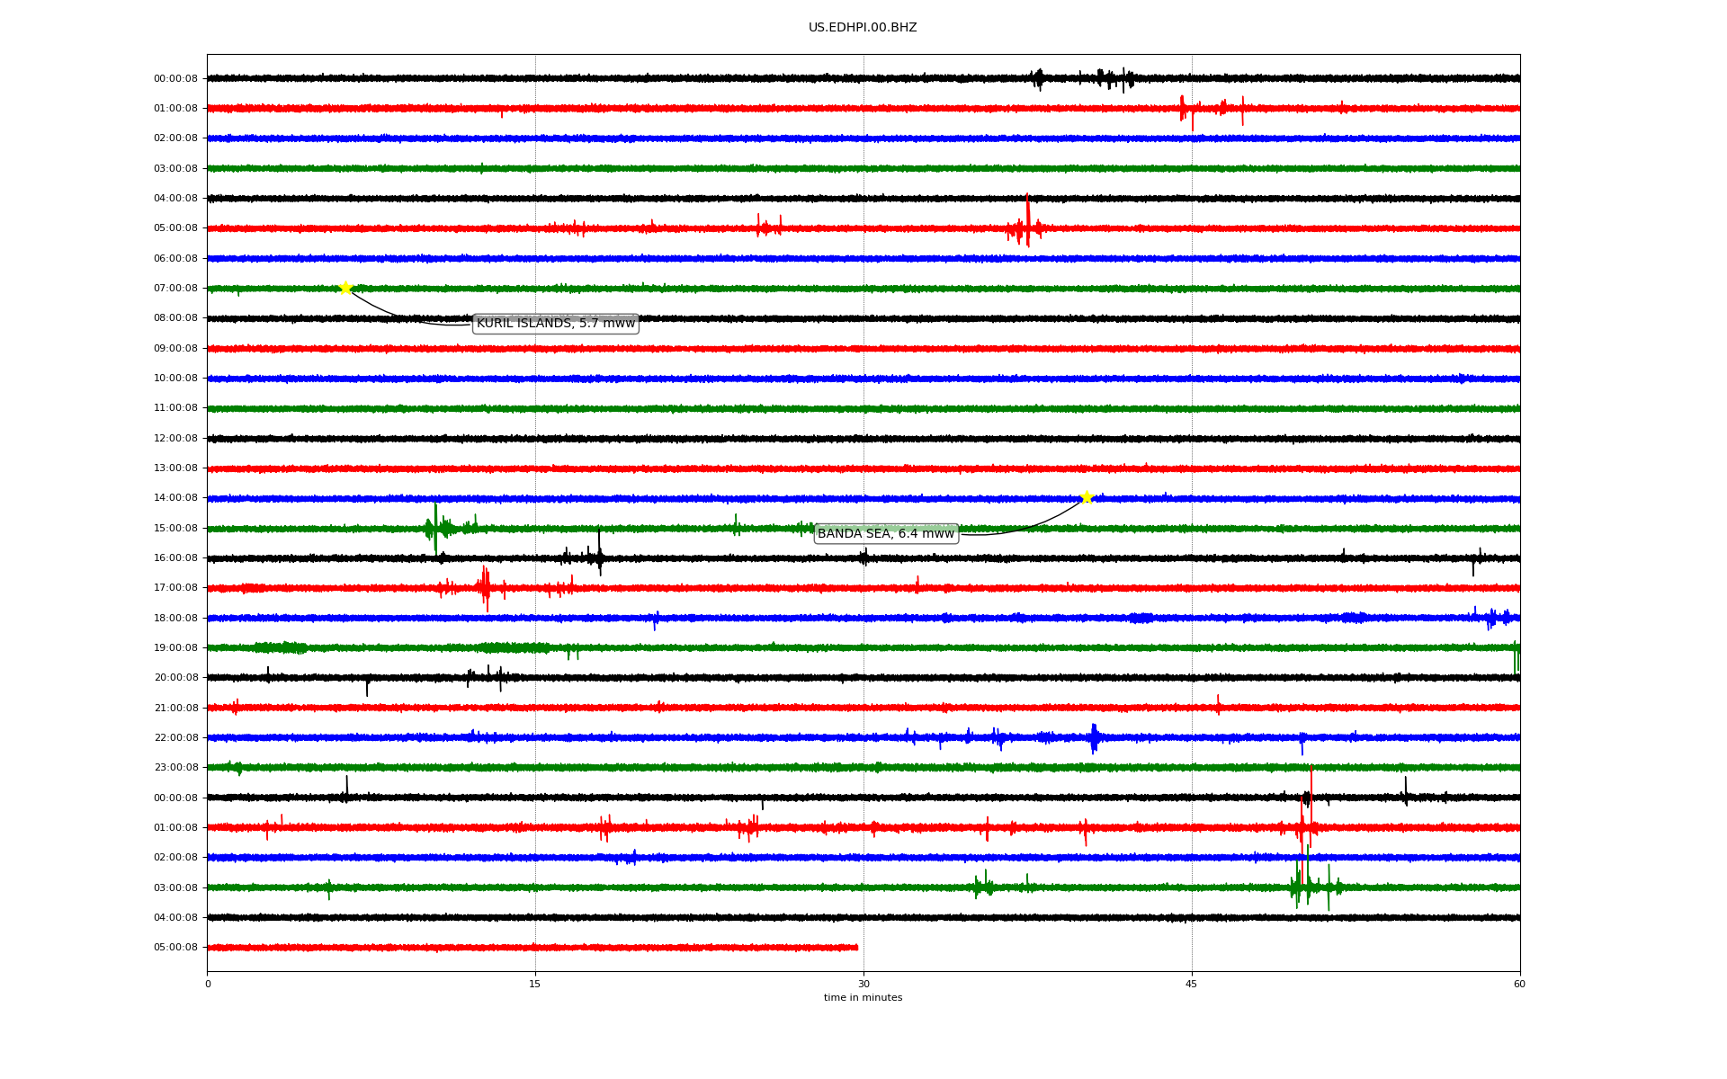
Task: Click the 60 tick on the x-axis
Action: point(1519,984)
